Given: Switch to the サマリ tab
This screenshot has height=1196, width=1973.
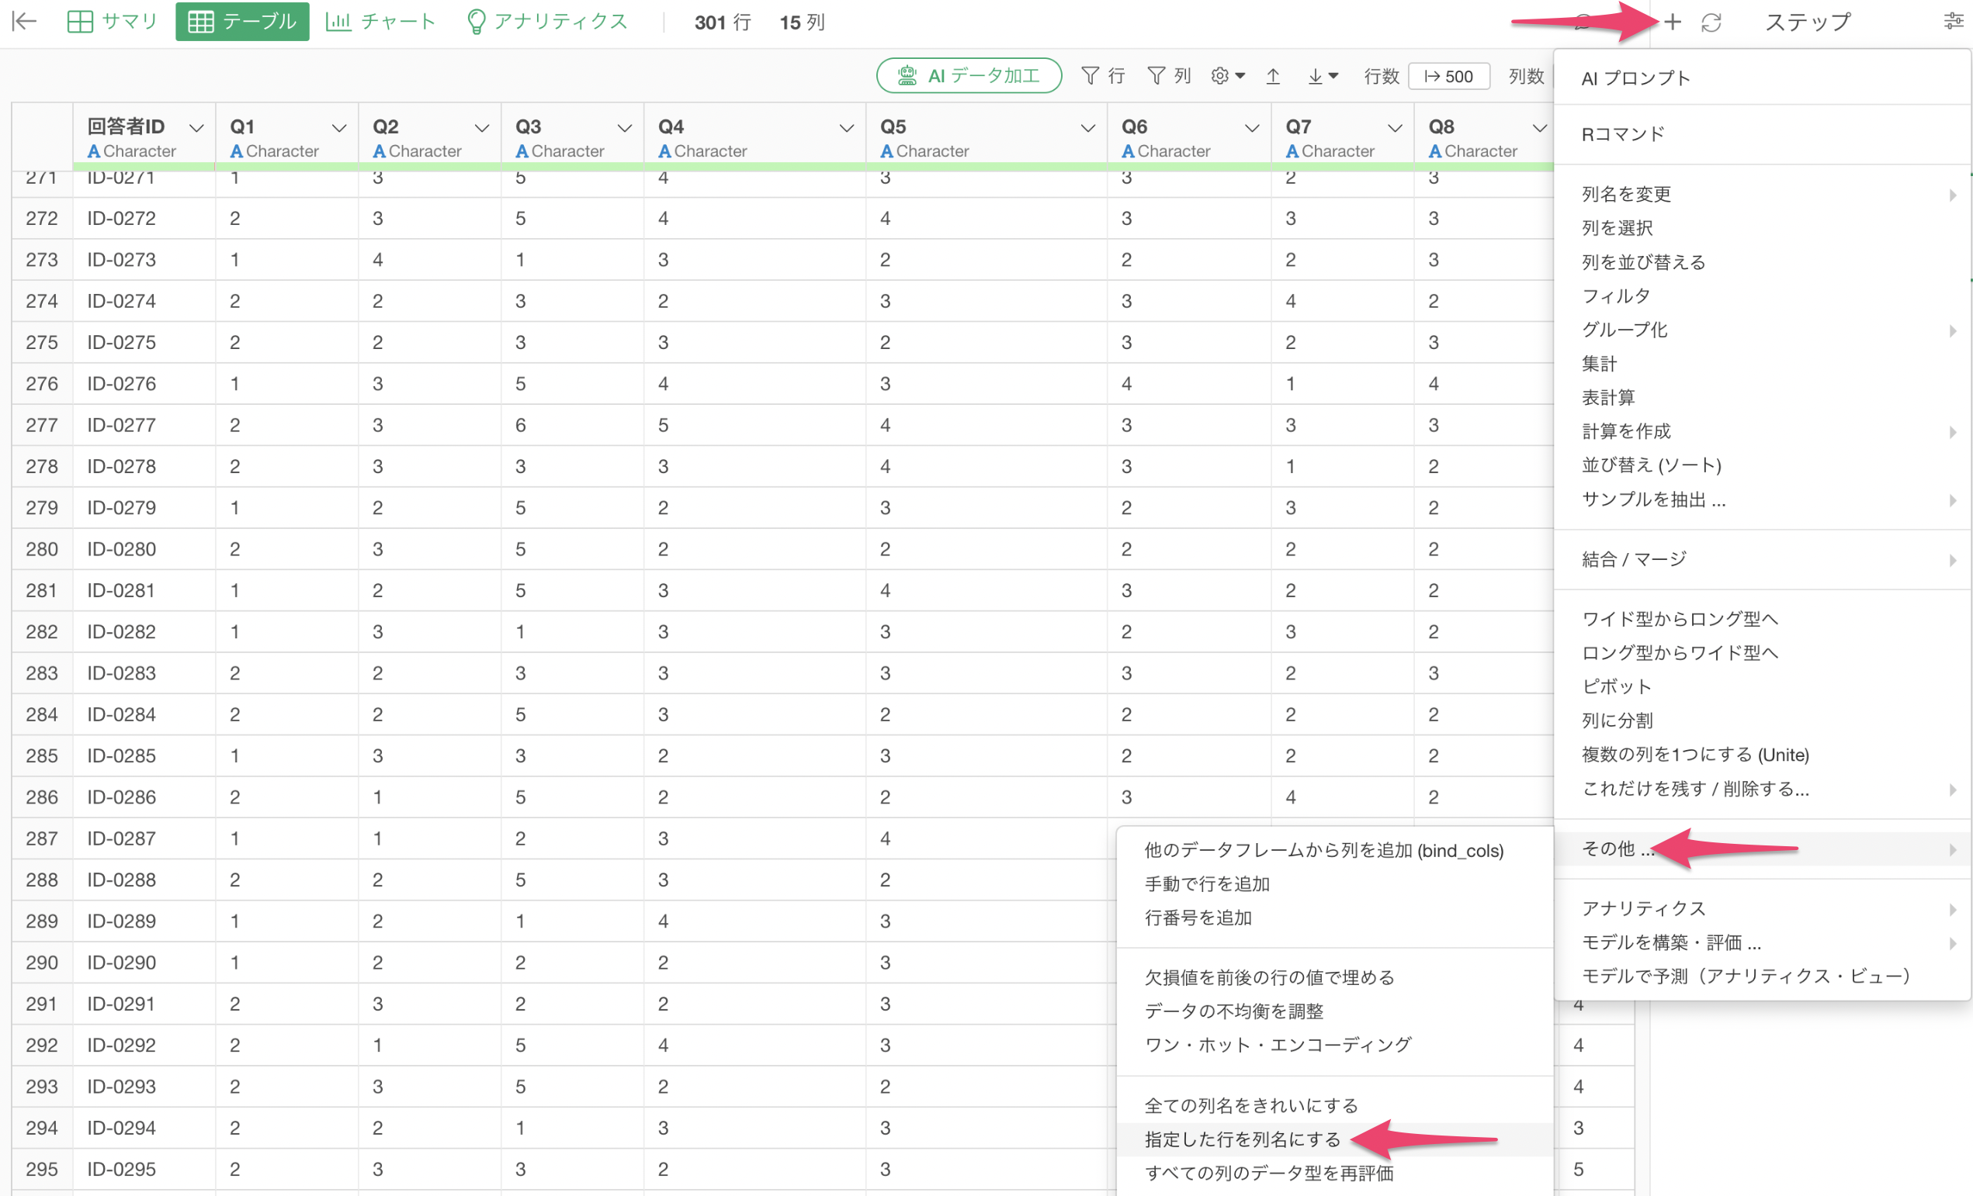Looking at the screenshot, I should click(113, 22).
